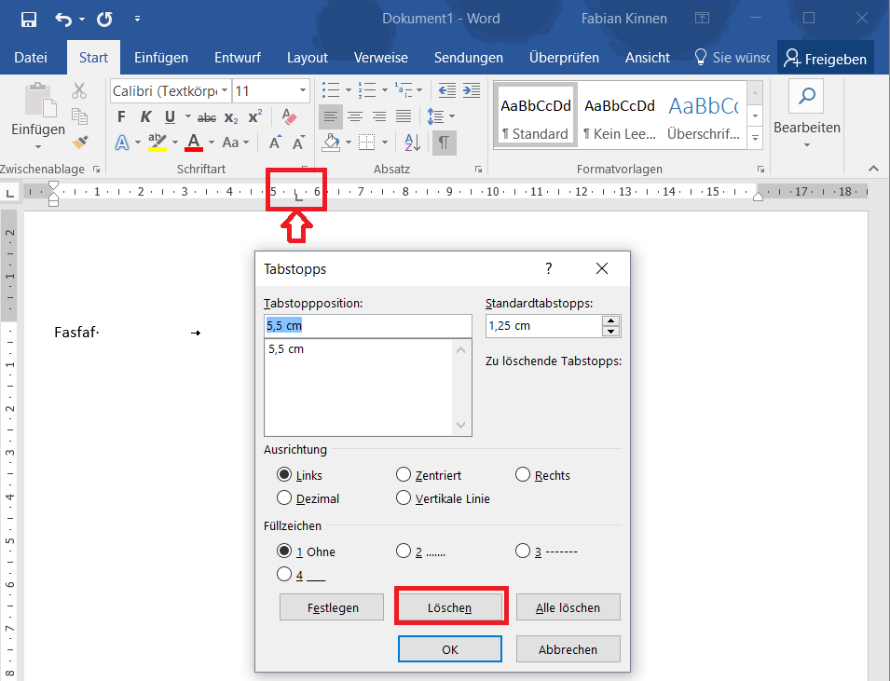
Task: Open the font name dropdown
Action: click(225, 90)
